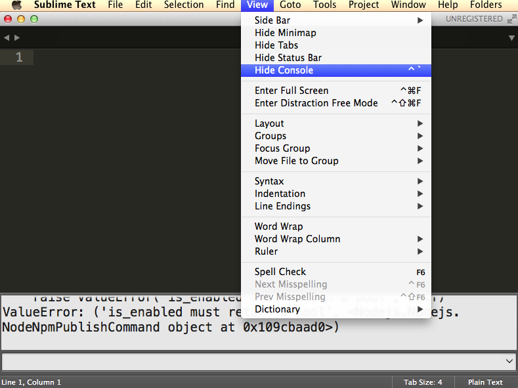Toggle Spell Check
Viewport: 518px width, 388px height.
336,272
